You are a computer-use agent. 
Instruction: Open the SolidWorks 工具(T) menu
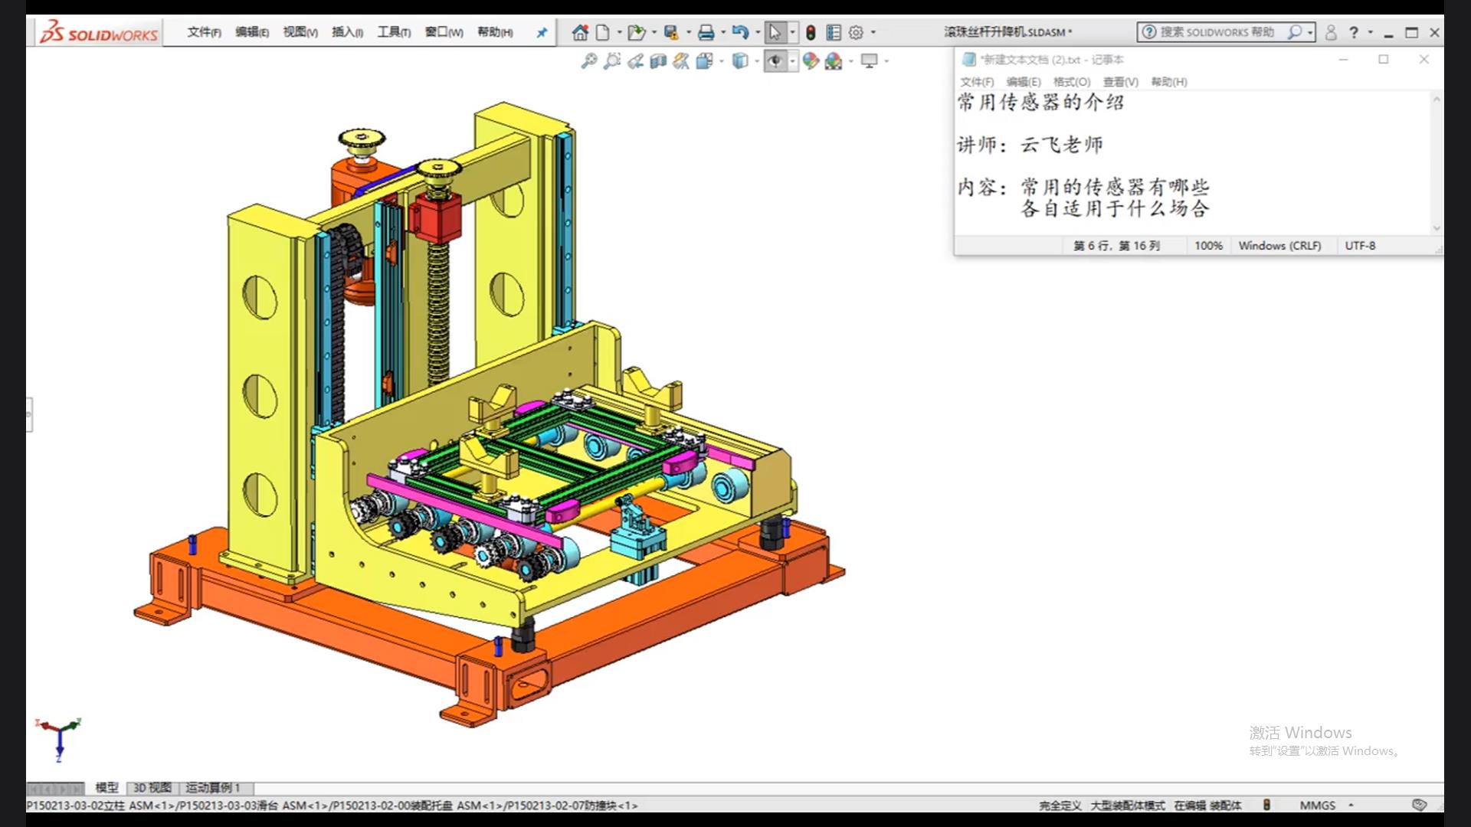[x=394, y=32]
